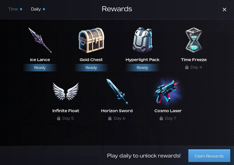Click the Time Freeze item label

pos(194,60)
